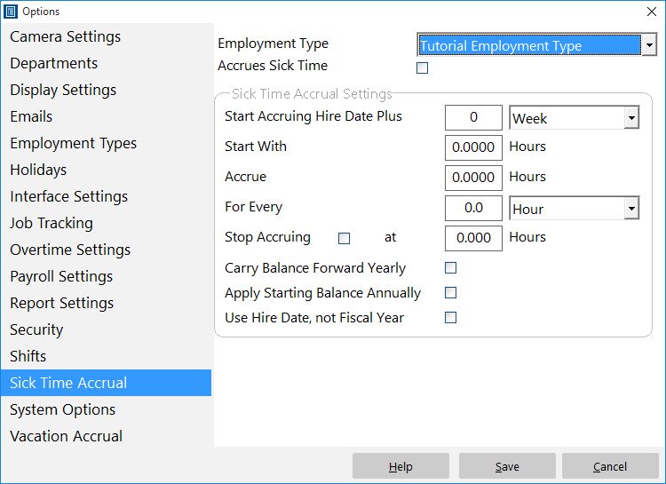Enable Use Hire Date, not Fiscal Year
Image resolution: width=666 pixels, height=484 pixels.
click(450, 317)
